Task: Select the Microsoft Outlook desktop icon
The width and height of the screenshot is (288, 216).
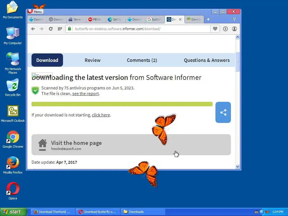Action: click(13, 114)
